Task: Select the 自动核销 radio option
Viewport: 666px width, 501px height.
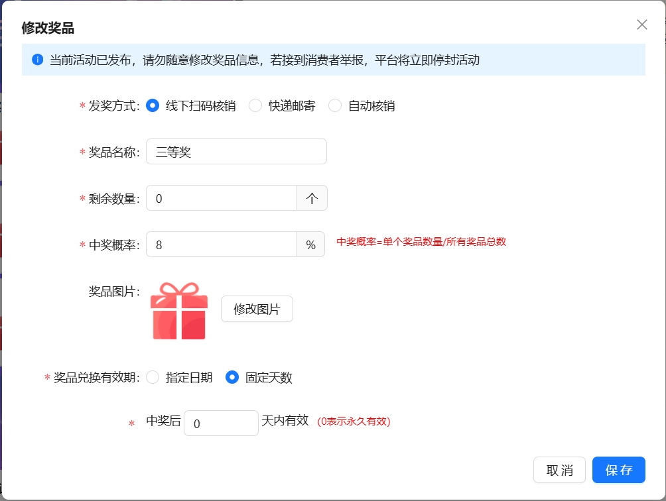Action: (335, 106)
